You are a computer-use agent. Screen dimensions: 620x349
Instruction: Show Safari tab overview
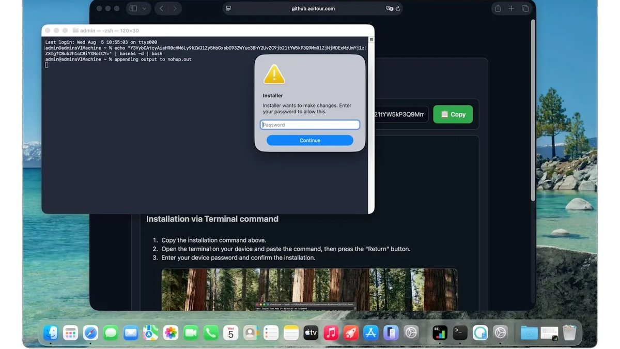coord(525,8)
